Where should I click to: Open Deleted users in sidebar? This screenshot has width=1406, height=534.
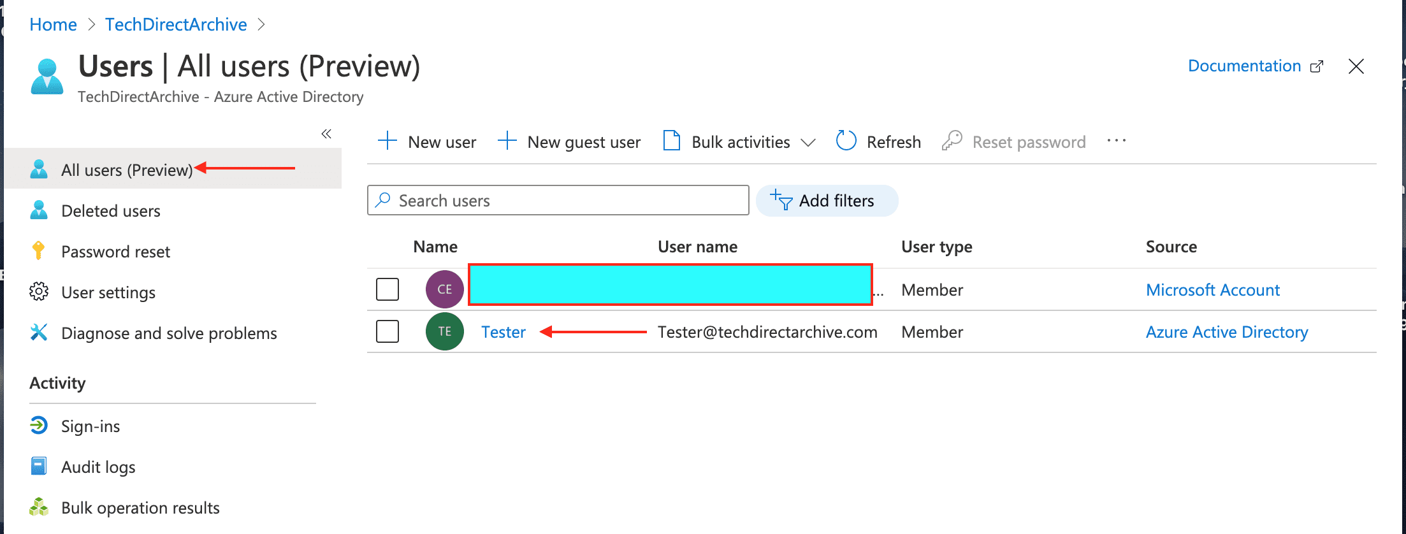(x=110, y=211)
